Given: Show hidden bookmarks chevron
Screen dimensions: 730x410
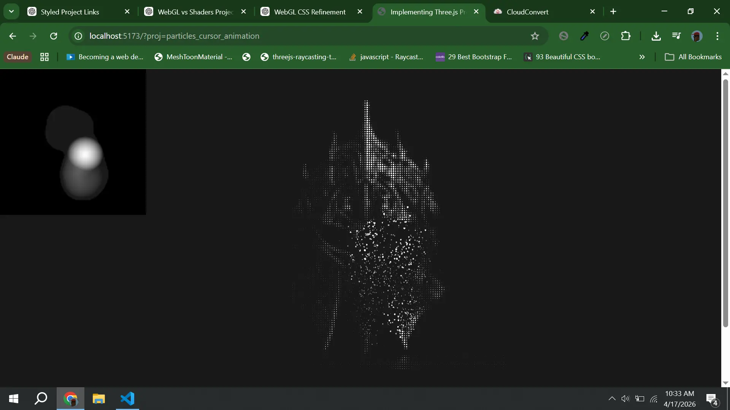Looking at the screenshot, I should 642,57.
